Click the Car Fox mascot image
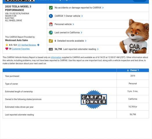Screen dimensions: 152x139 tap(134, 36)
